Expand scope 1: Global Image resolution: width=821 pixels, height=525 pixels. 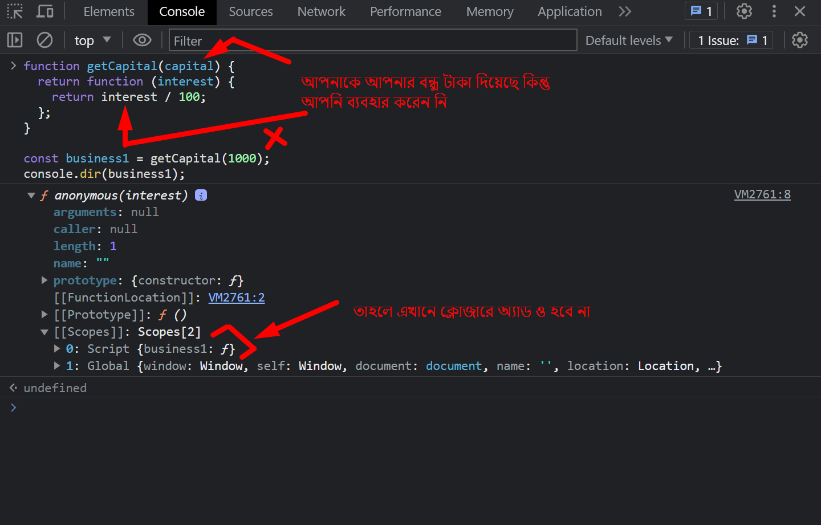tap(57, 365)
